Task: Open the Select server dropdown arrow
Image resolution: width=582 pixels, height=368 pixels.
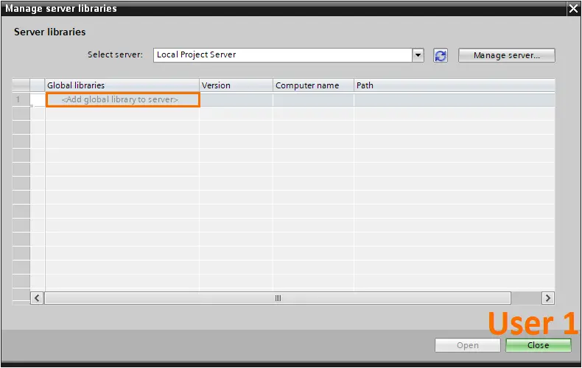Action: [418, 55]
